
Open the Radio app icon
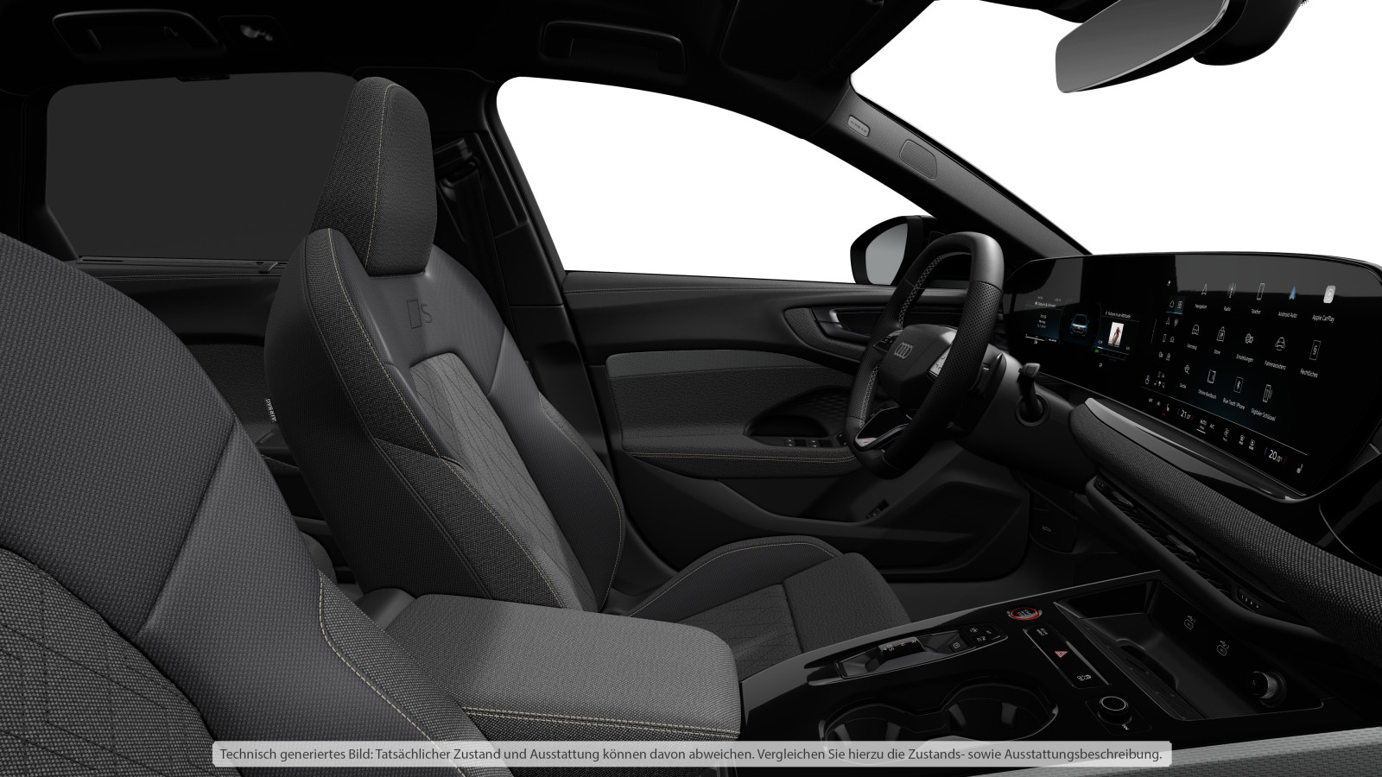click(1231, 291)
